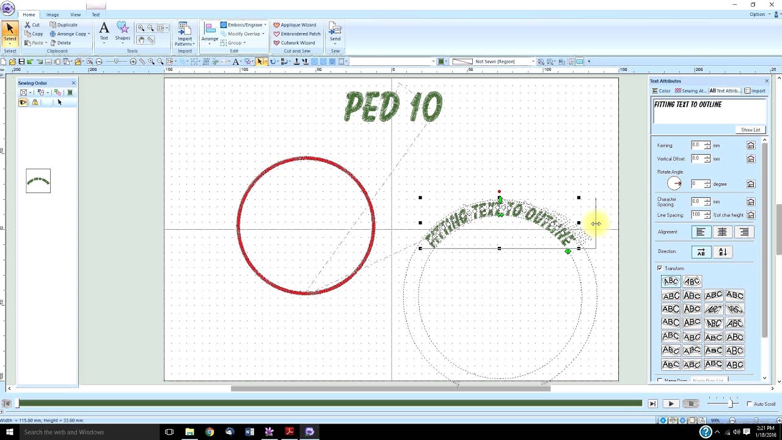The width and height of the screenshot is (782, 440).
Task: Click the Send to machine icon
Action: [335, 32]
